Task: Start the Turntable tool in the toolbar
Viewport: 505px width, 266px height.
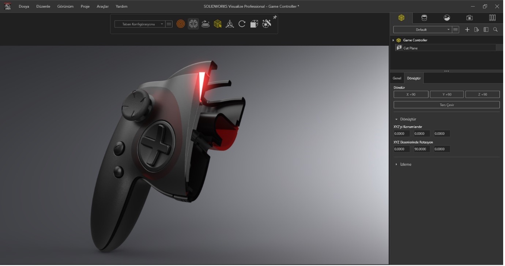Action: pyautogui.click(x=205, y=23)
